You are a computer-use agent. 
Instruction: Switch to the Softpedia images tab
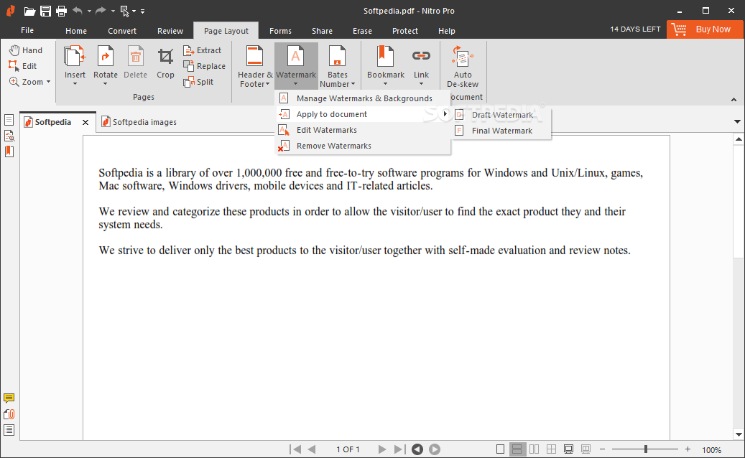point(144,122)
